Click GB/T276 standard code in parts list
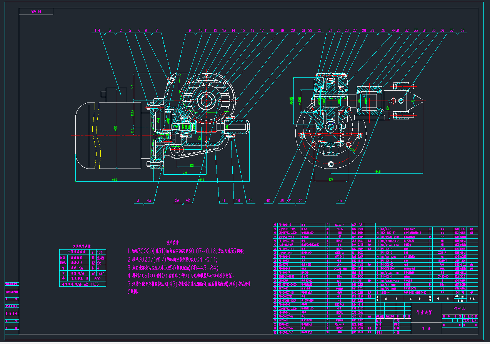Viewport: 490px width, 344px height. coord(283,265)
